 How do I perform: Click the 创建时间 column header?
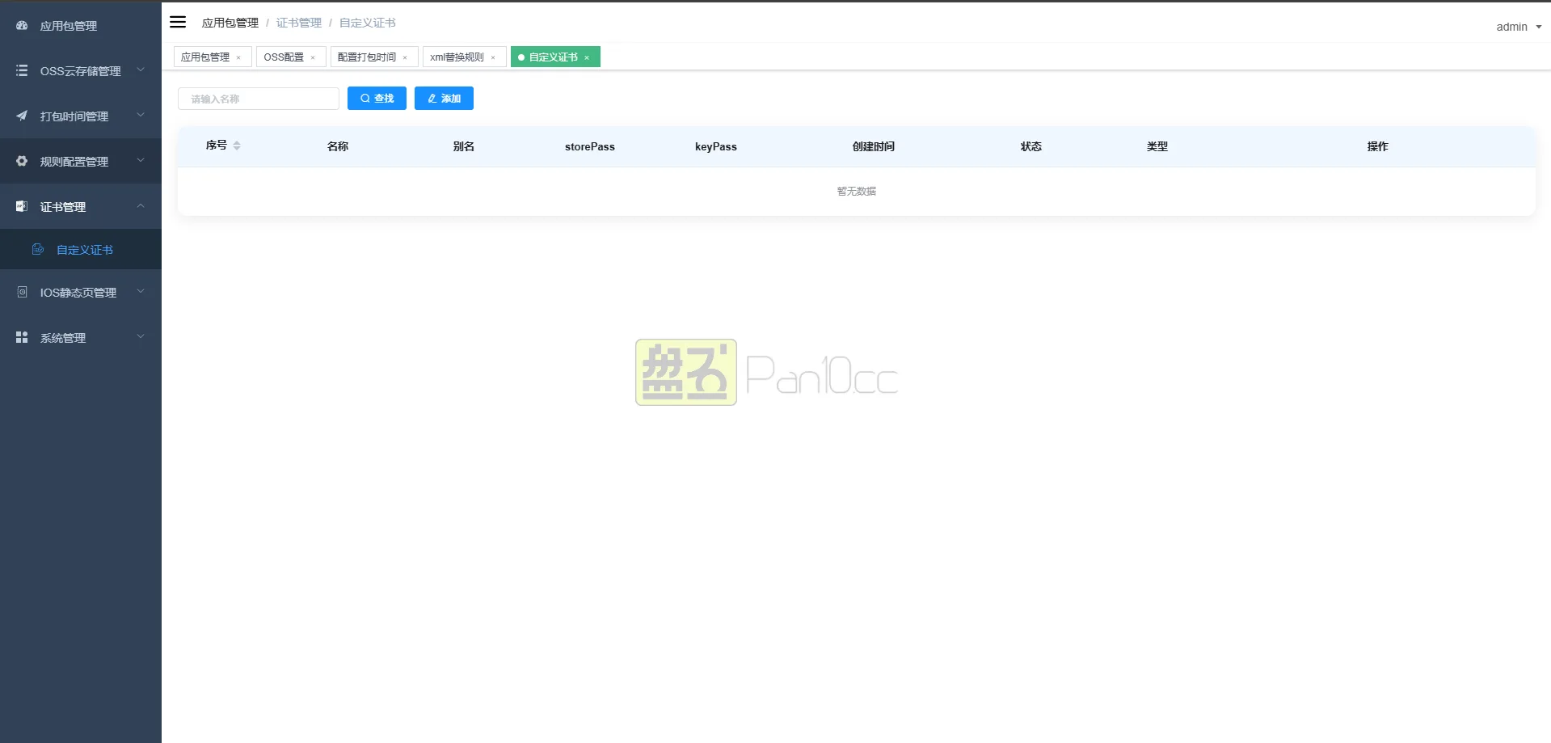click(874, 146)
